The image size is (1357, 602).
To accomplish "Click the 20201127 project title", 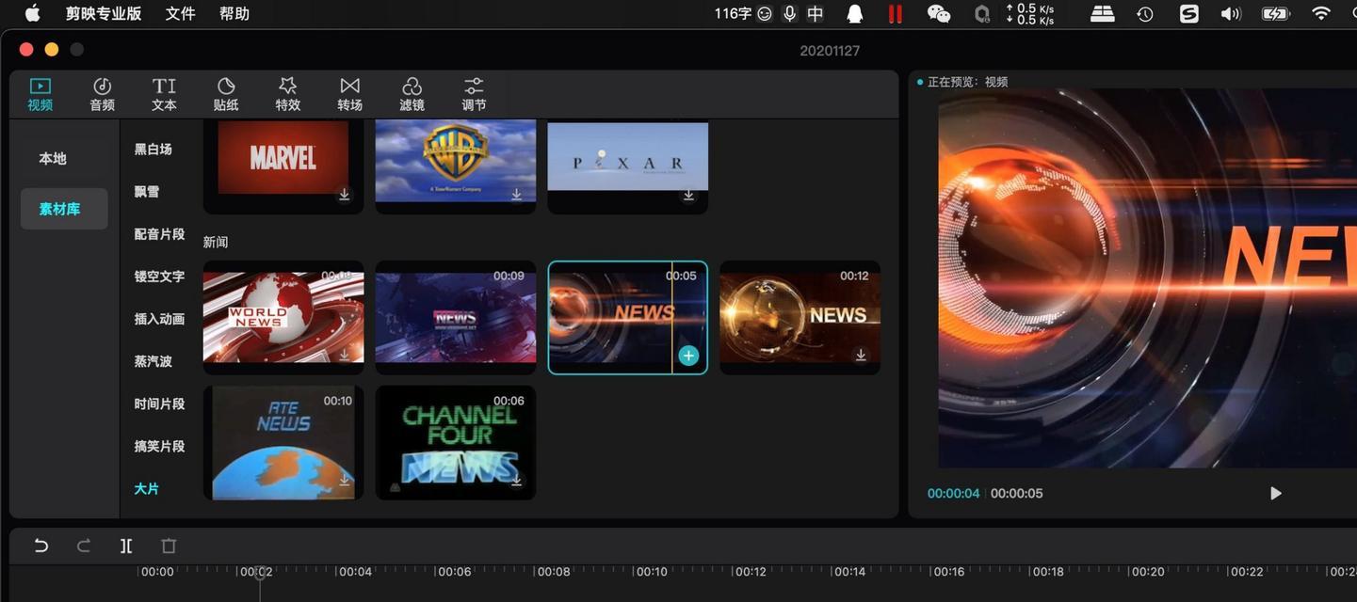I will click(x=829, y=51).
